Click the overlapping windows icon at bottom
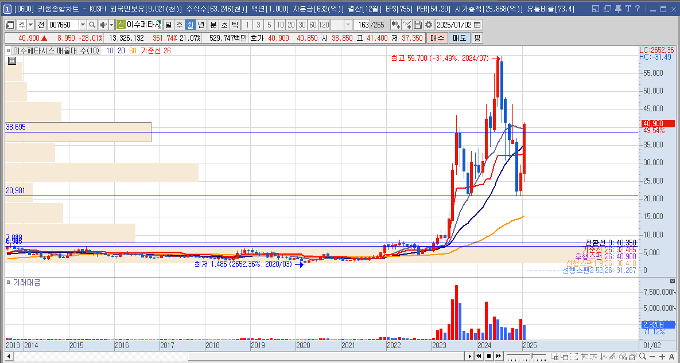Image resolution: width=680 pixels, height=363 pixels. point(564,357)
